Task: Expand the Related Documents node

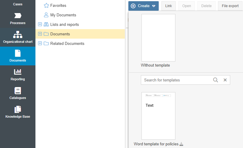Action: (x=40, y=43)
